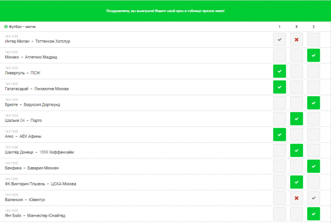331x223 pixels.
Task: Toggle draw X for Шахтёр Донецк – 1899 Хоффенхайм
Action: point(296,150)
